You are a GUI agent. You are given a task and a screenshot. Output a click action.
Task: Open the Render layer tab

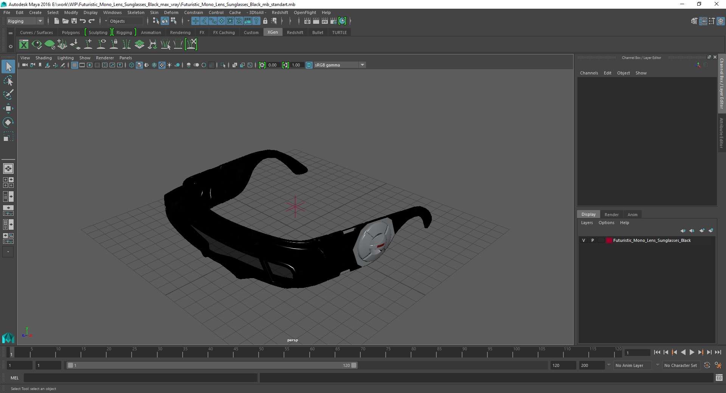point(611,214)
